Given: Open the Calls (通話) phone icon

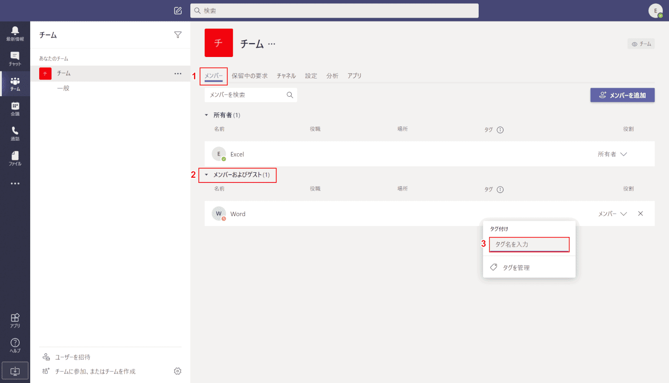Looking at the screenshot, I should (15, 134).
